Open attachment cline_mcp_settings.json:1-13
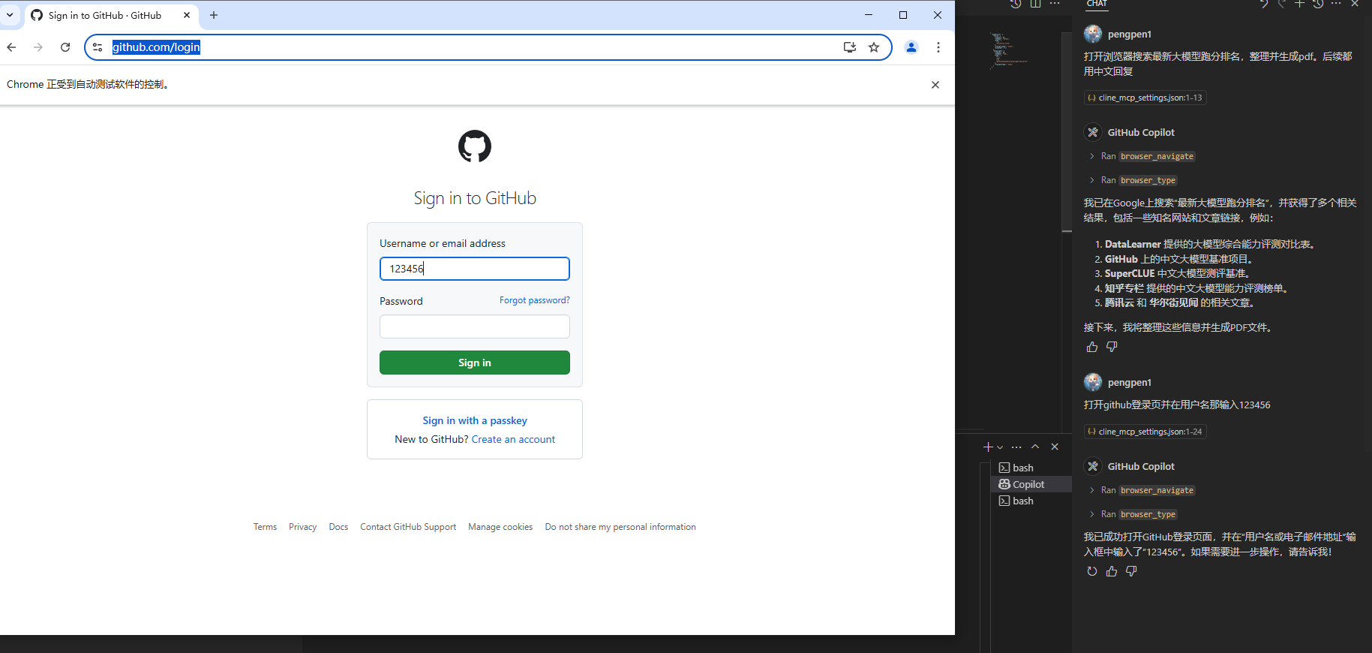 pos(1145,98)
